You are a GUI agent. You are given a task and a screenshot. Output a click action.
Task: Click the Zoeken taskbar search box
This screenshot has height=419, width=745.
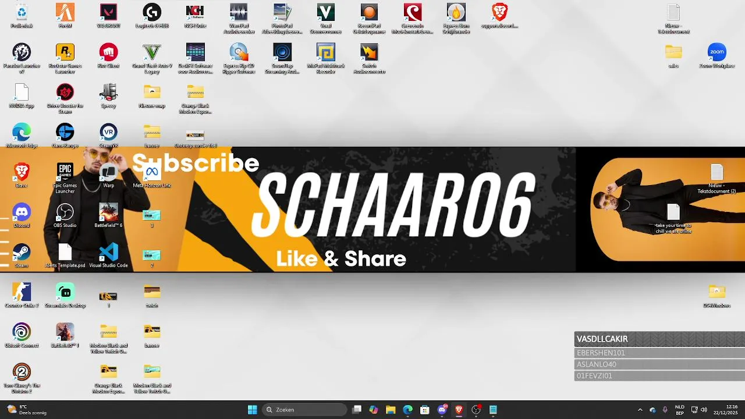tap(305, 410)
